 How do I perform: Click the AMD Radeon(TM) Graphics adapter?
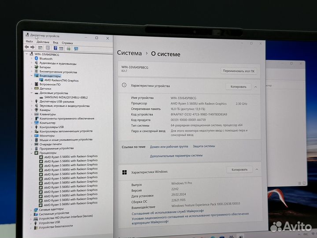[x=61, y=80]
